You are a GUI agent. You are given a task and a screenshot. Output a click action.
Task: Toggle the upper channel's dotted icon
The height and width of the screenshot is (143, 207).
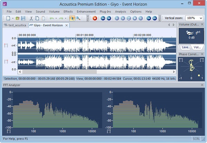coord(6,45)
